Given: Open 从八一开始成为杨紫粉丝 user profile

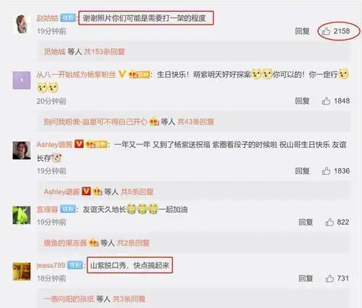Looking at the screenshot, I should click(76, 75).
